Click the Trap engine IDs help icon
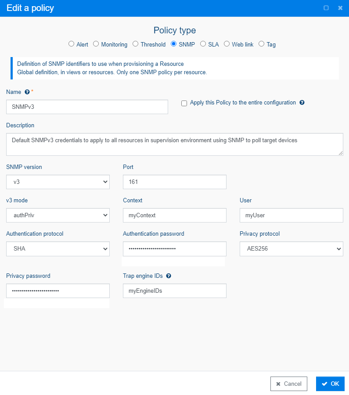Screen dimensions: 349x395 tap(169, 276)
